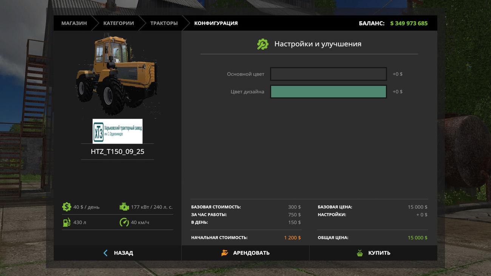Open the green Цвет дизайна swatch
Screen dimensions: 491x276
[x=328, y=92]
